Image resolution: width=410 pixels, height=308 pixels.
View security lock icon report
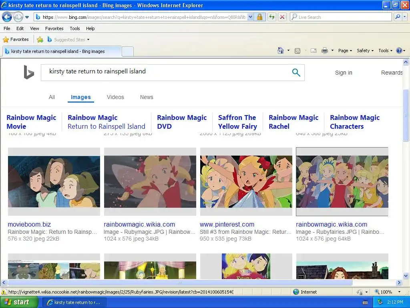pyautogui.click(x=259, y=17)
